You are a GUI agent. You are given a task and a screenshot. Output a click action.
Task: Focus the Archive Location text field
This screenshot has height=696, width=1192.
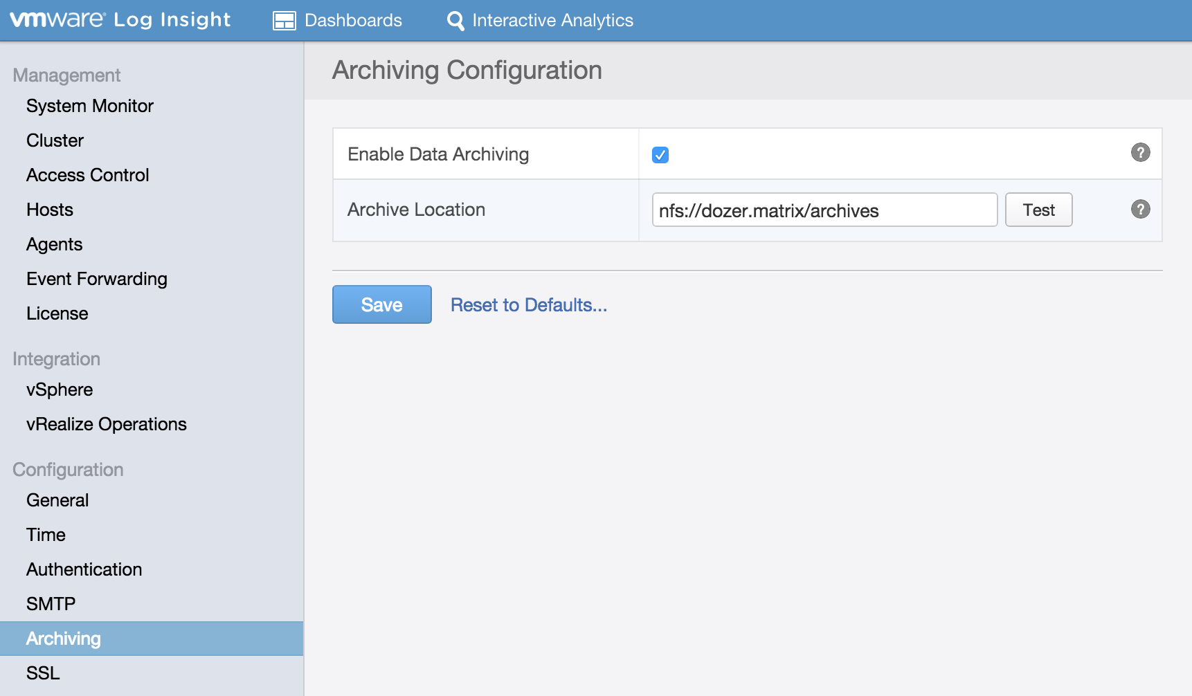tap(824, 210)
